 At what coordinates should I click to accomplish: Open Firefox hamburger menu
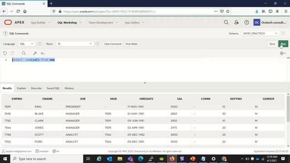(286, 11)
